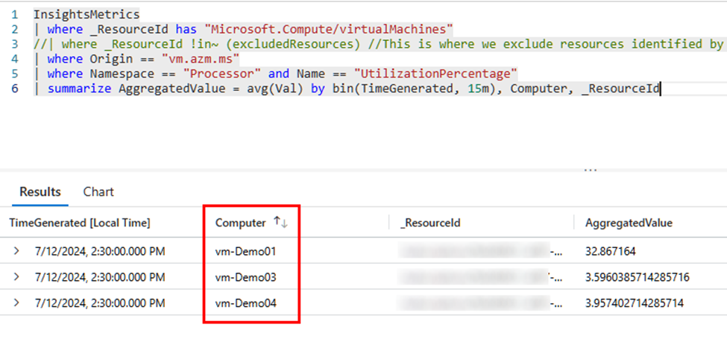This screenshot has height=345, width=727.
Task: Click the TimeGenerated [Local Time] column header
Action: 80,223
